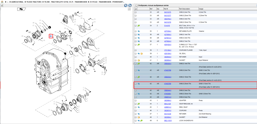
Task: Go to the home page icon
Action: pyautogui.click(x=2, y=2)
